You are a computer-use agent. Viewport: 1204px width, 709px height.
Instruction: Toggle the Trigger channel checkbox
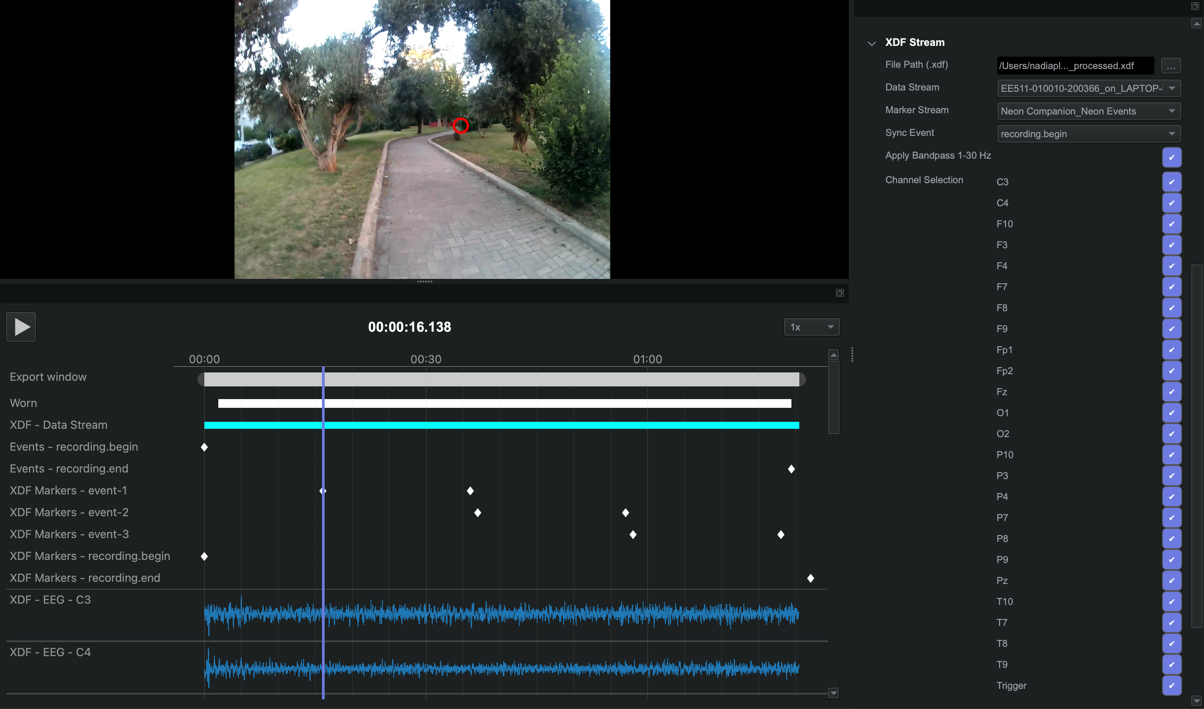(1172, 685)
